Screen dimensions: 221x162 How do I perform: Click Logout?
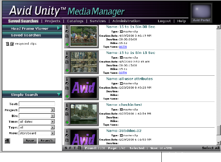(x=164, y=21)
